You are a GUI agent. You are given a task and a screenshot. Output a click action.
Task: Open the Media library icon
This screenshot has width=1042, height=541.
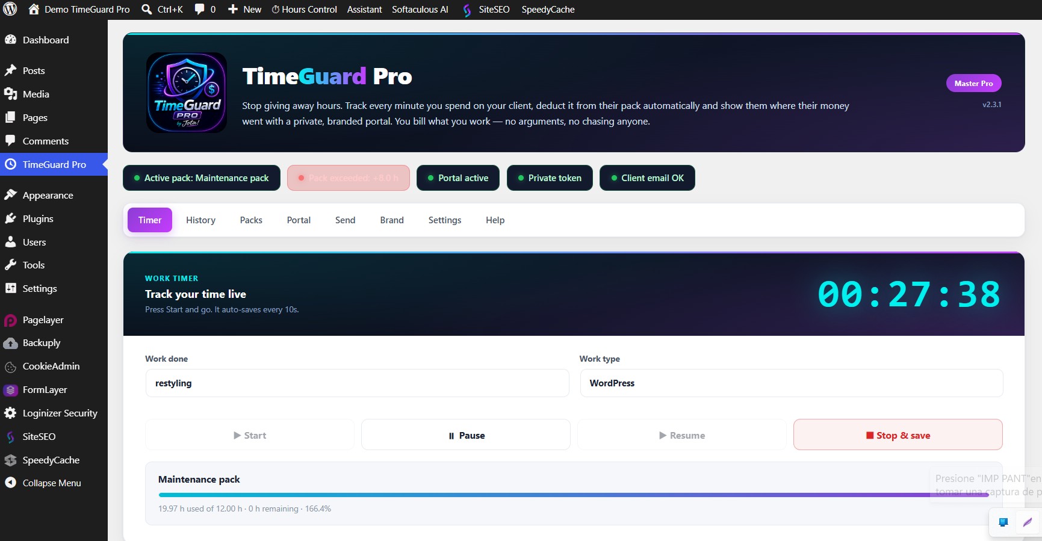pos(10,94)
